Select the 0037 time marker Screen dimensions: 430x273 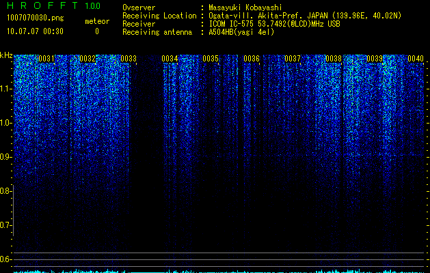click(x=293, y=59)
